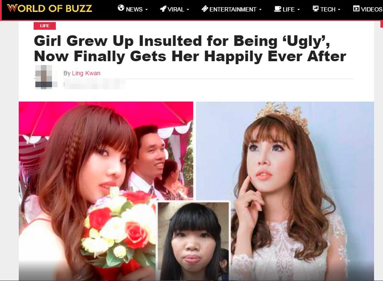Click the globe icon beside News
The height and width of the screenshot is (281, 383).
point(121,8)
